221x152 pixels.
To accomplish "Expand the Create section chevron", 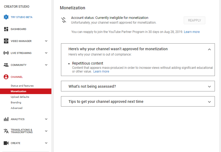I will (x=46, y=143).
